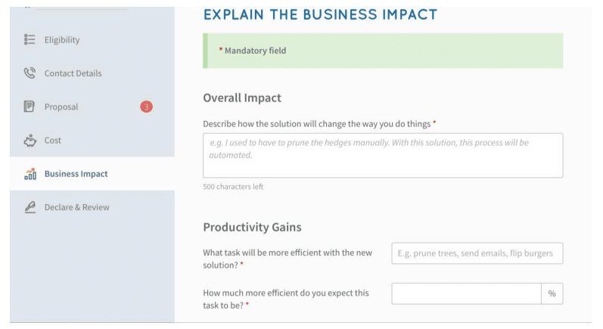
Task: Click the 500 characters left counter
Action: (x=233, y=187)
